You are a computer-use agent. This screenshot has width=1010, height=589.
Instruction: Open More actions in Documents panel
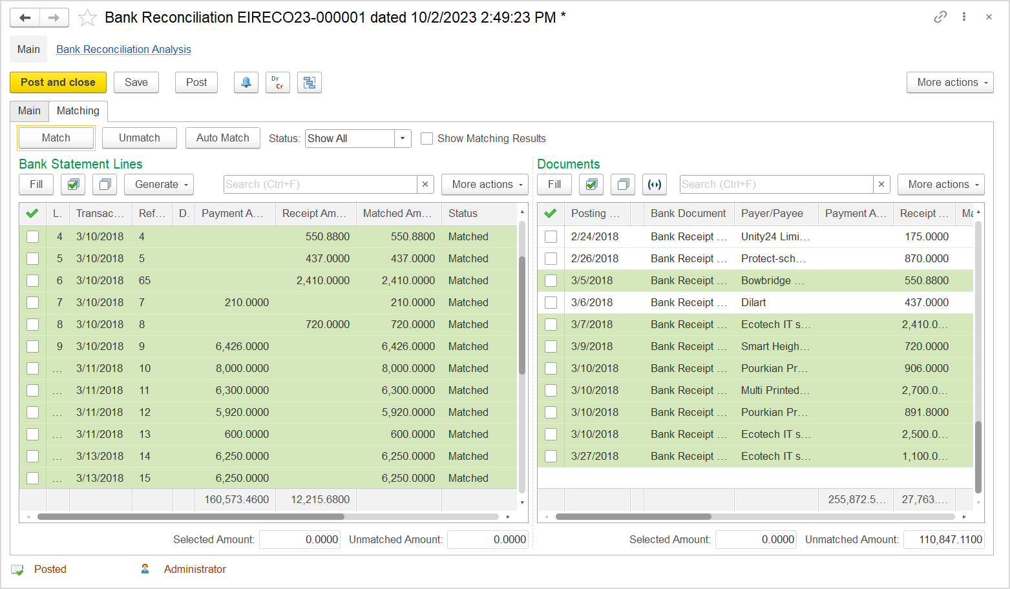pyautogui.click(x=941, y=185)
